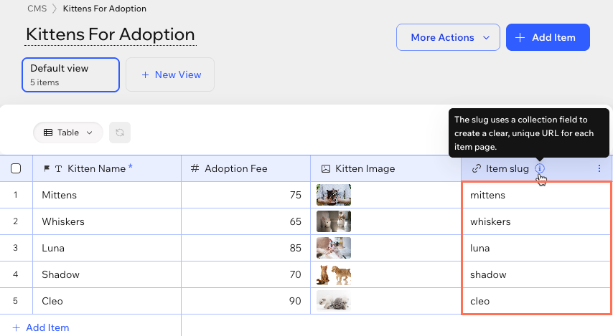Viewport: 613px width, 336px height.
Task: Click the Item slug info icon
Action: pos(540,168)
